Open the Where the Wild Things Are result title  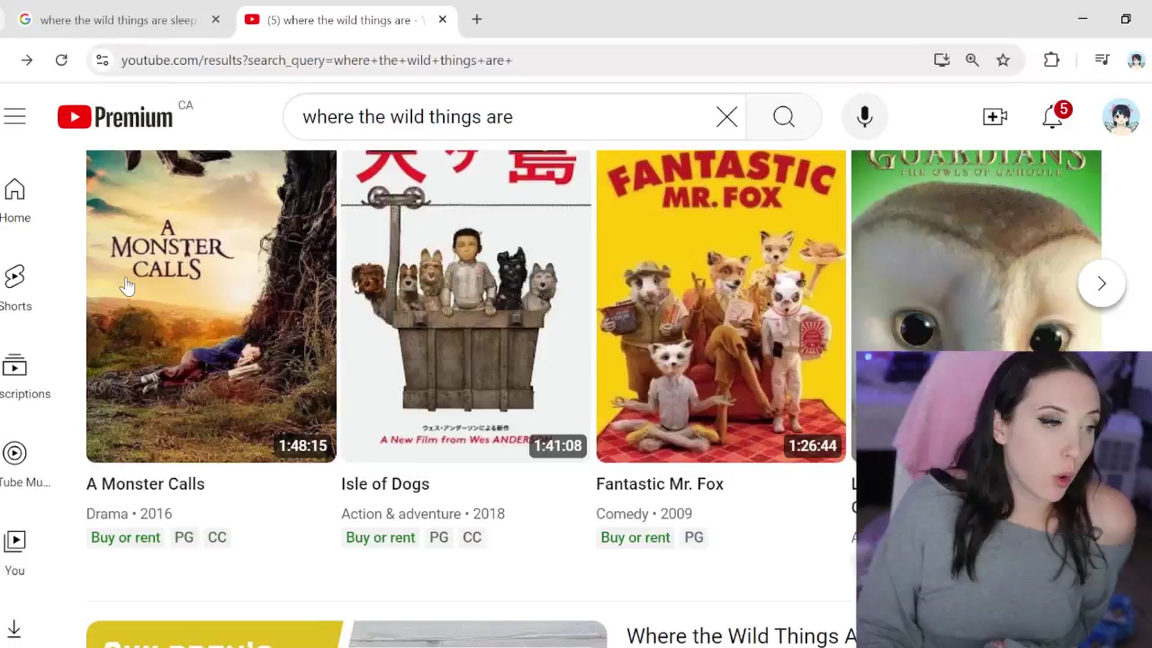(x=742, y=636)
